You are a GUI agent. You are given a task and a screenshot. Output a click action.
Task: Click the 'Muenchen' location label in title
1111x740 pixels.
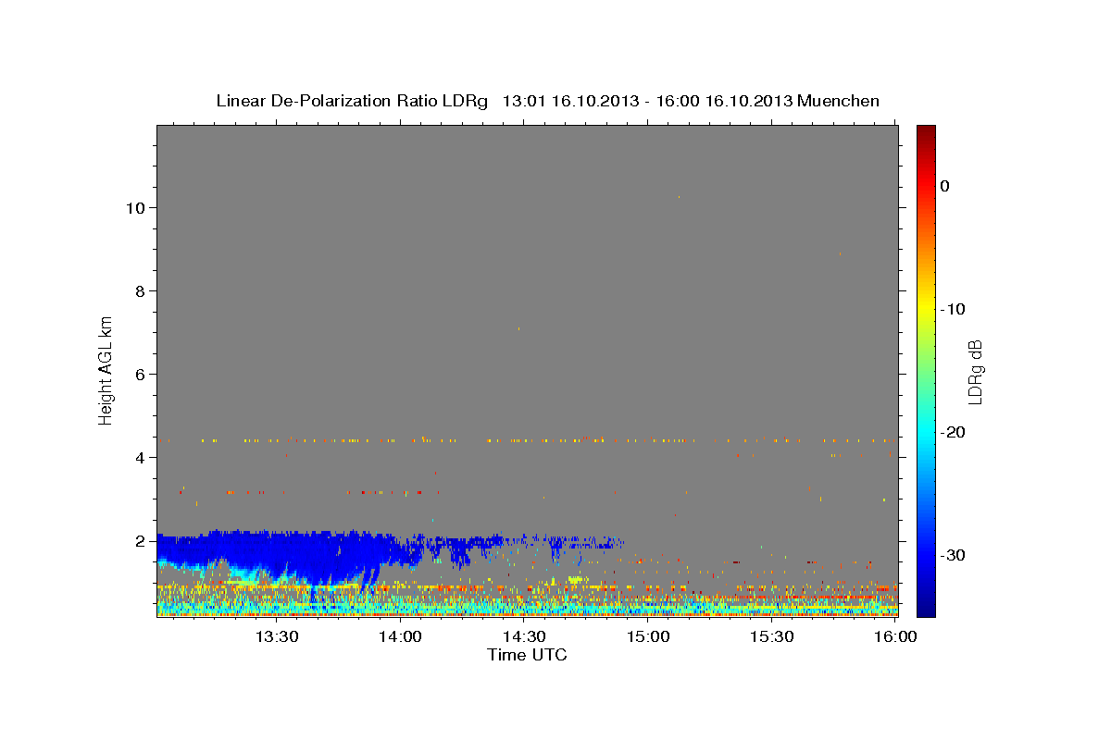coord(841,101)
